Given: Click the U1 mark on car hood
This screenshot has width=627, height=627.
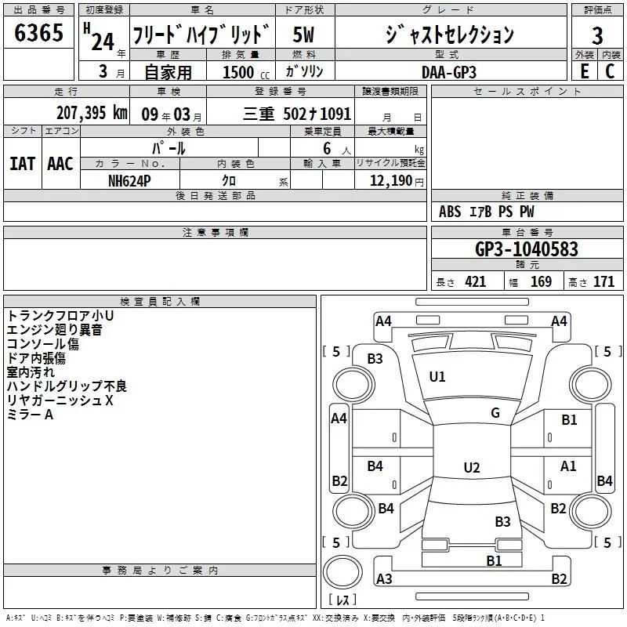Looking at the screenshot, I should click(437, 377).
